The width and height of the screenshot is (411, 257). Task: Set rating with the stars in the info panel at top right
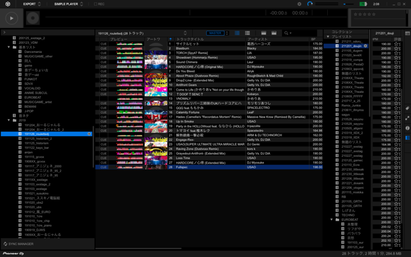[x=365, y=14]
